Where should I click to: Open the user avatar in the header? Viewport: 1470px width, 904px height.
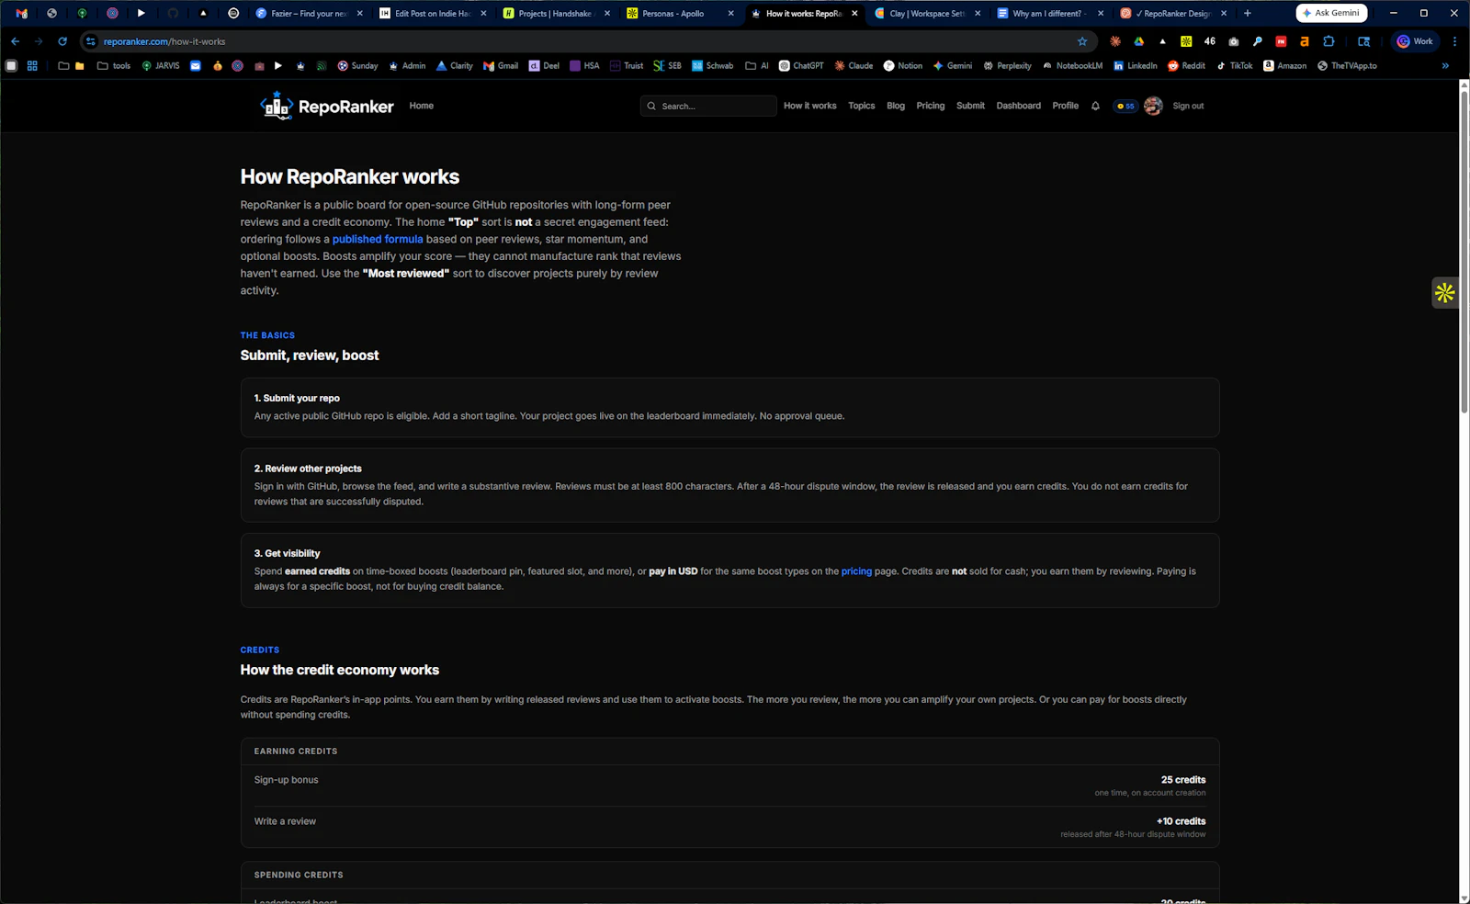[1153, 106]
